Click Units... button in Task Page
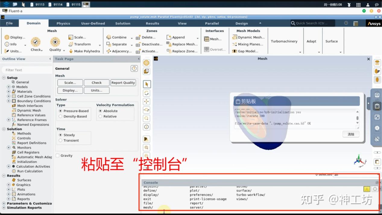 click(x=97, y=90)
